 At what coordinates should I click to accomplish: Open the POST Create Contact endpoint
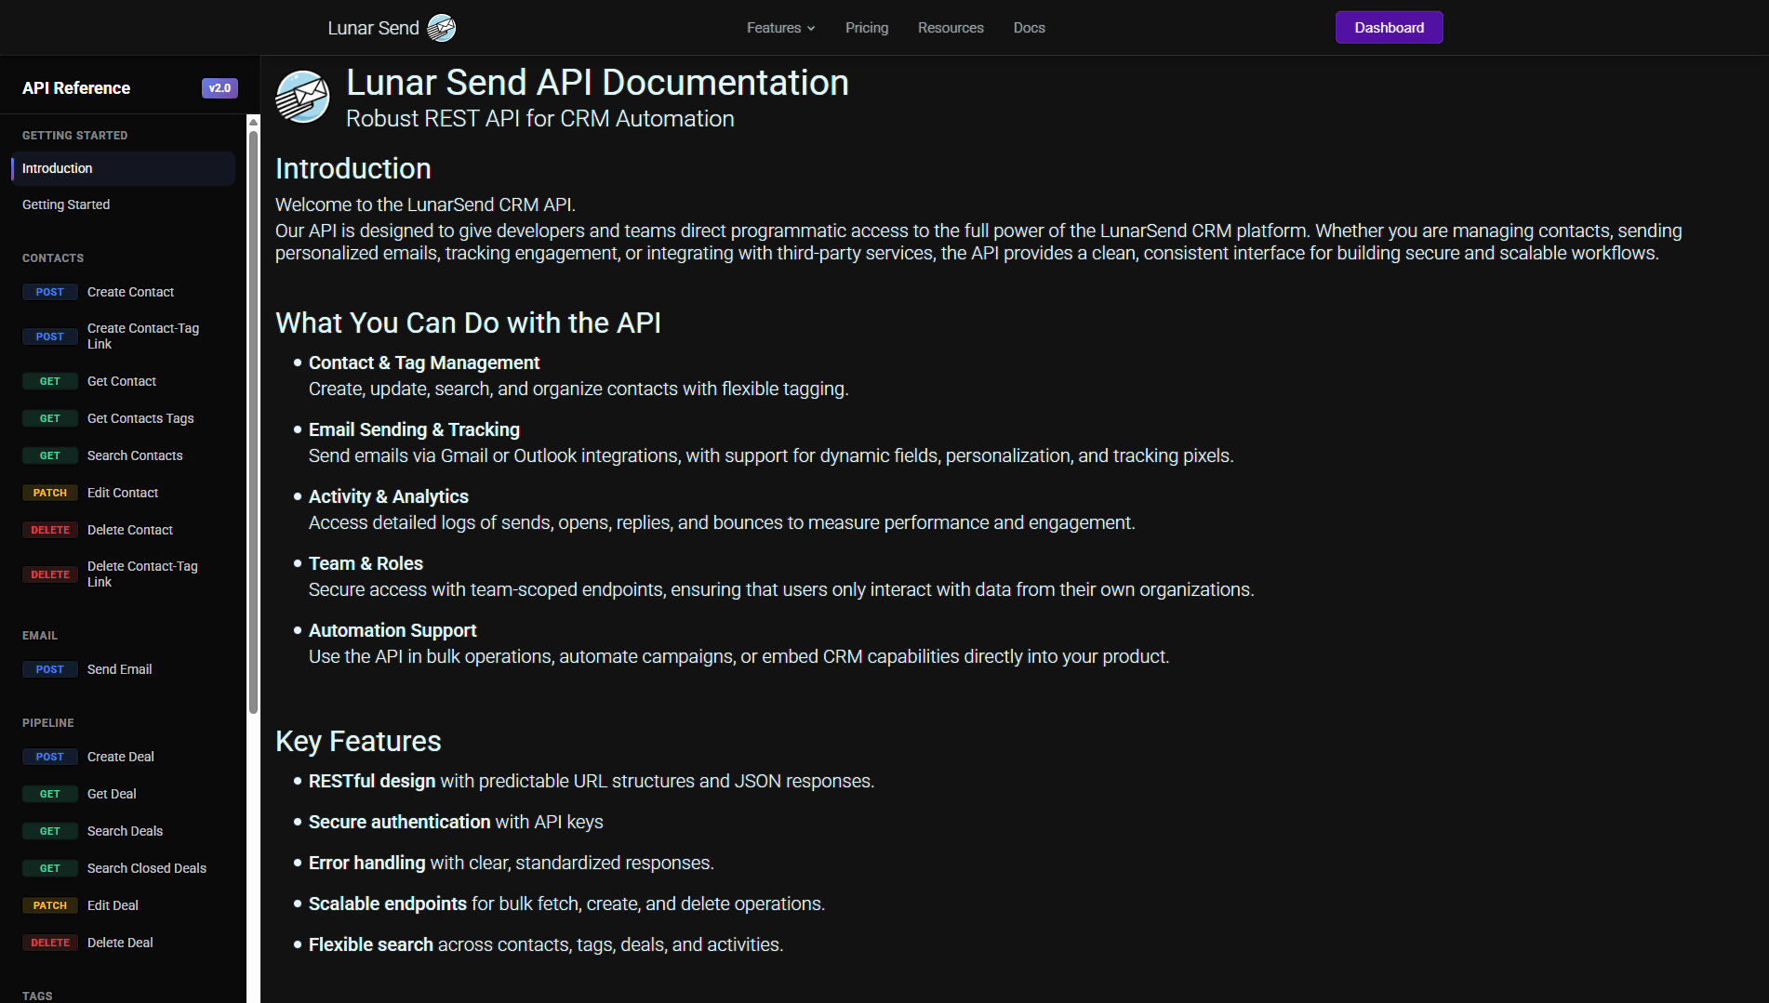(x=130, y=292)
